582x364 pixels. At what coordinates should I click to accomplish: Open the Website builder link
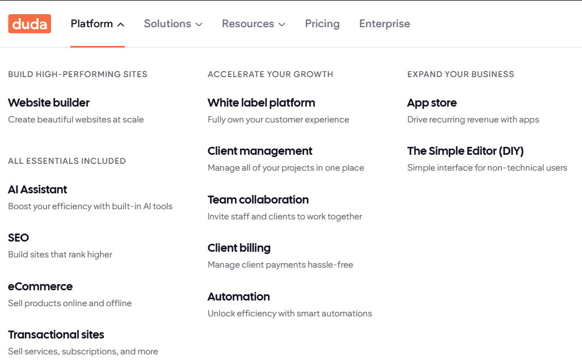(x=49, y=103)
